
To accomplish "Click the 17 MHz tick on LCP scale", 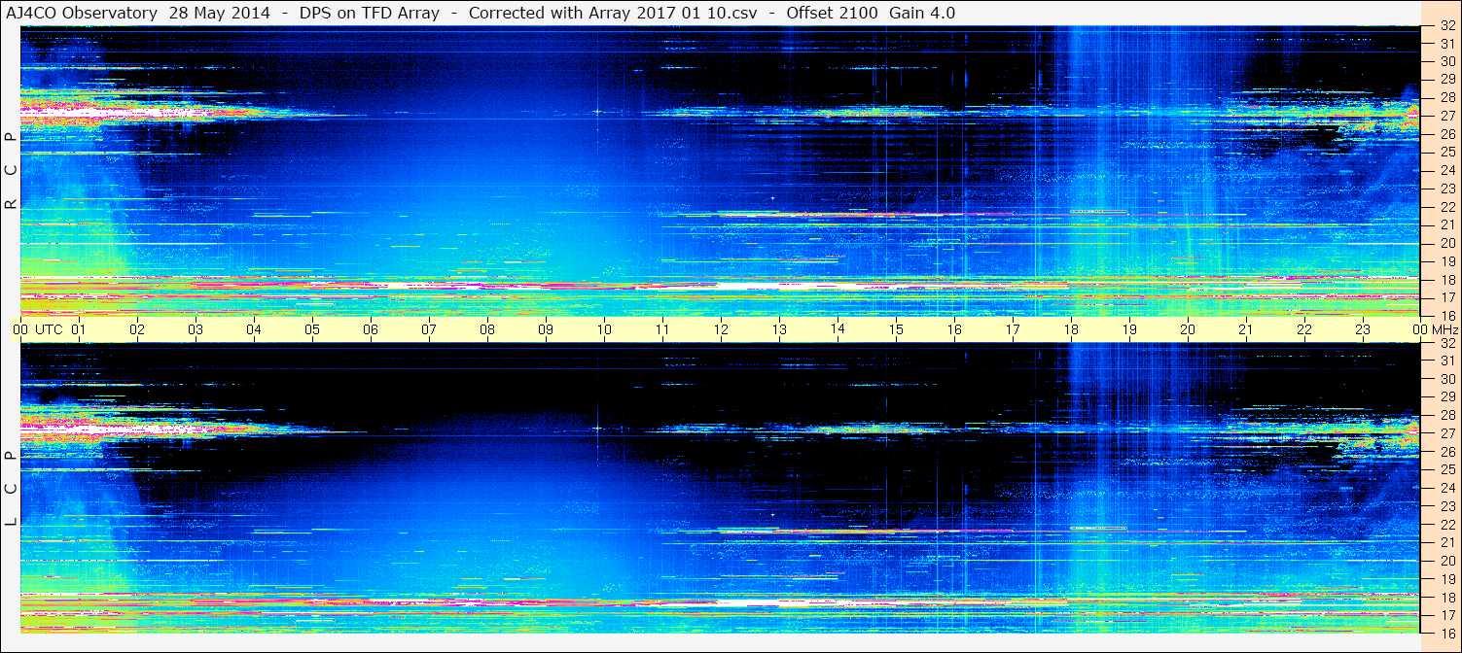I will click(1446, 615).
